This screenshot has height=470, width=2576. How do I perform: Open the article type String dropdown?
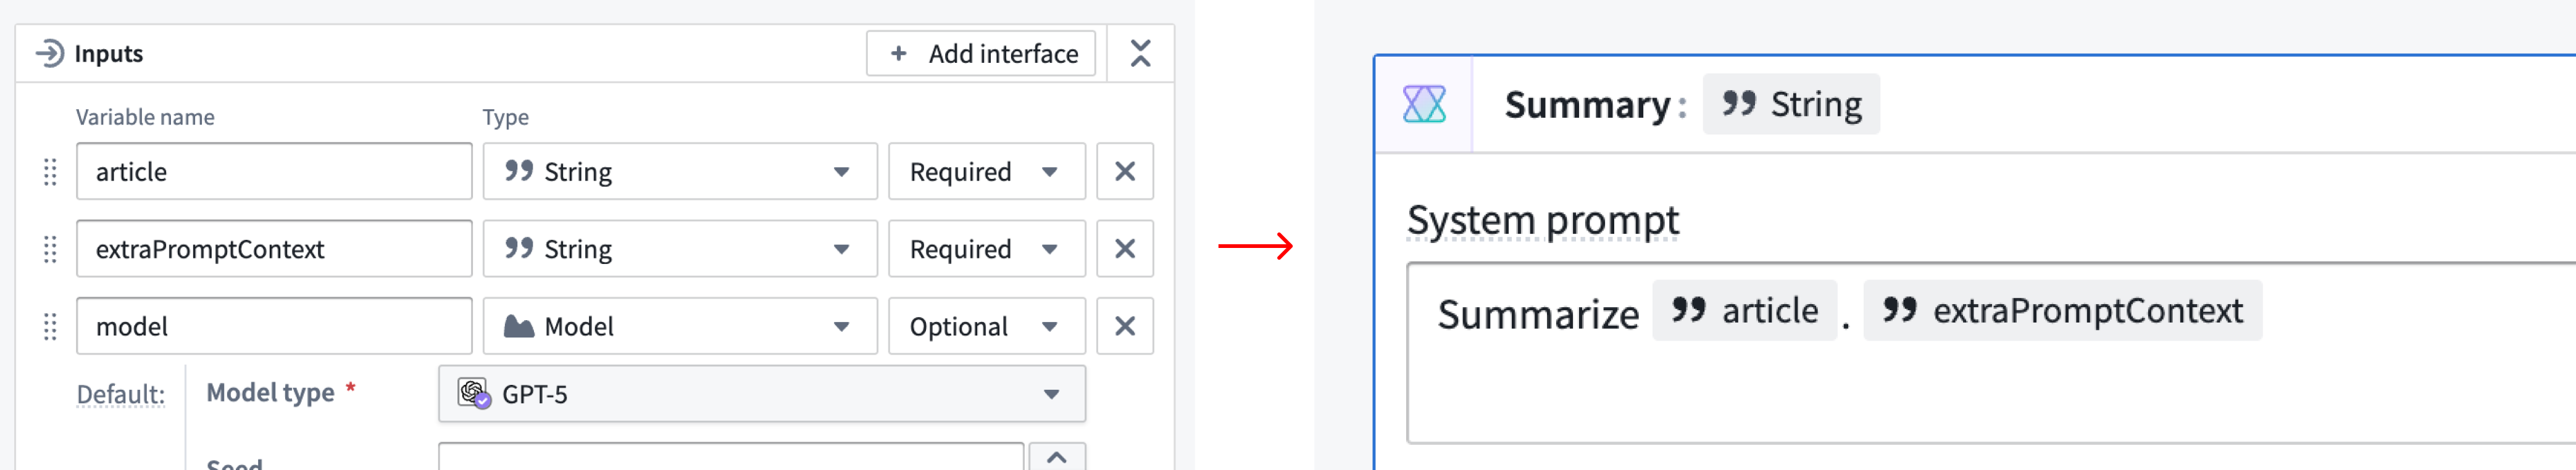(x=679, y=172)
